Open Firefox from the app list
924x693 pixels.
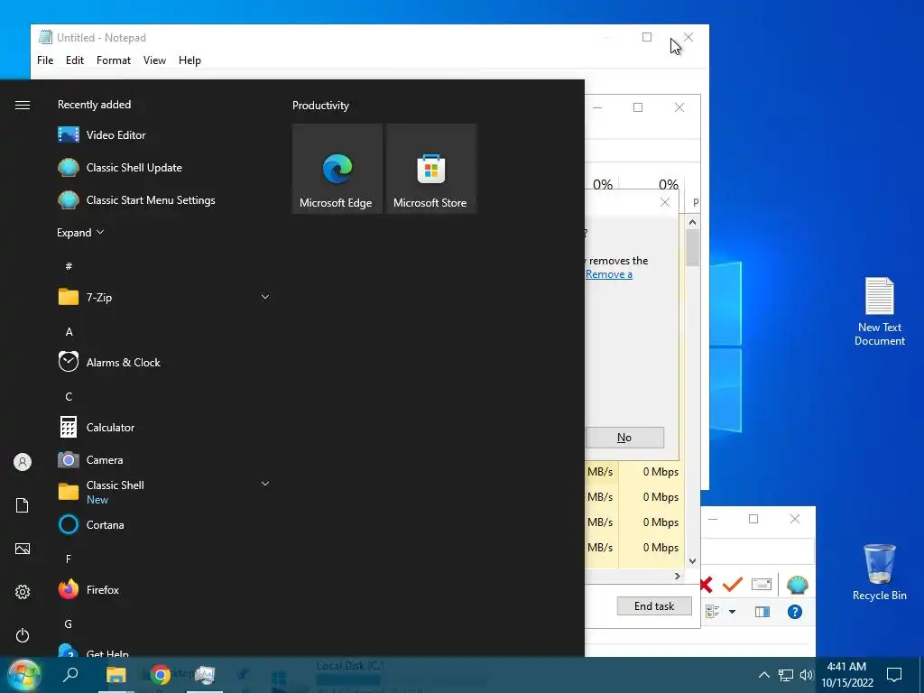click(89, 589)
